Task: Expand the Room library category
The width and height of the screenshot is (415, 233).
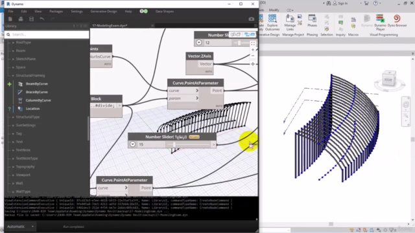Action: [x=13, y=50]
